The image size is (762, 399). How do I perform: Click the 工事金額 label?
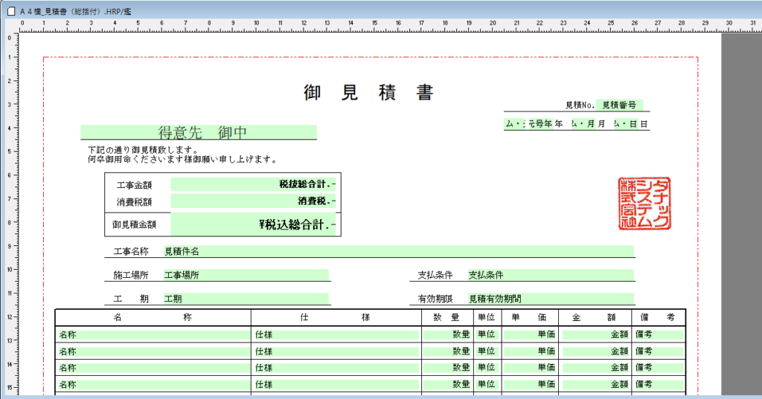[x=134, y=185]
